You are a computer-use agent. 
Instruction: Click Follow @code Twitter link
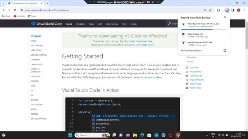[x=195, y=76]
